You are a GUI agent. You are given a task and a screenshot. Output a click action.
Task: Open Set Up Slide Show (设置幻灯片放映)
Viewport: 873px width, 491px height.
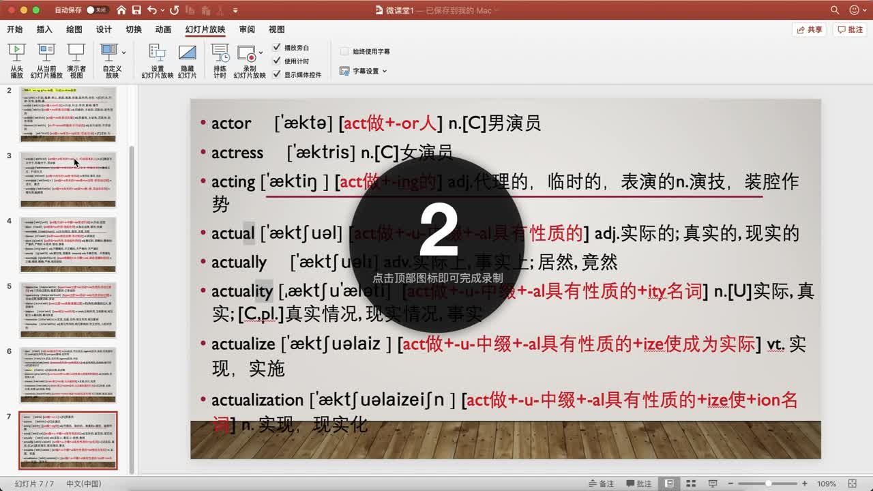(x=158, y=61)
